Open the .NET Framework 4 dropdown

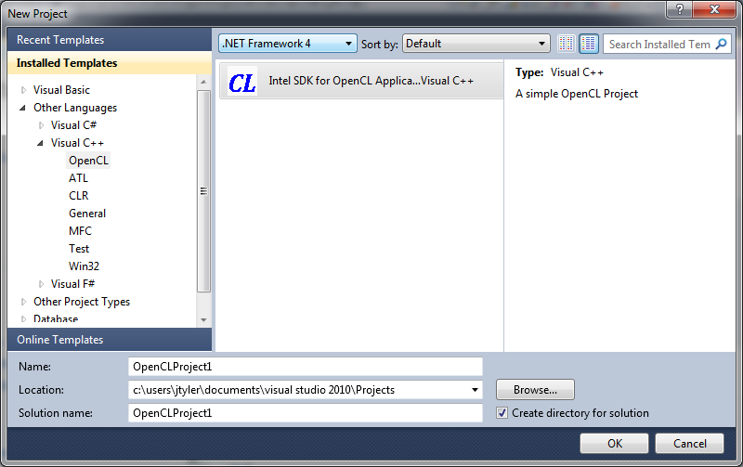tap(288, 44)
